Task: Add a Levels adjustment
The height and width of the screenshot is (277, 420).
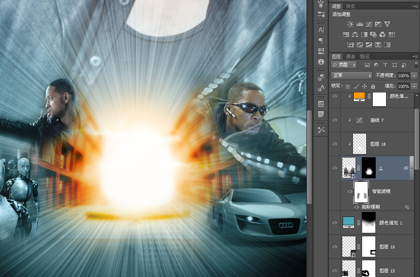Action: tap(360, 24)
